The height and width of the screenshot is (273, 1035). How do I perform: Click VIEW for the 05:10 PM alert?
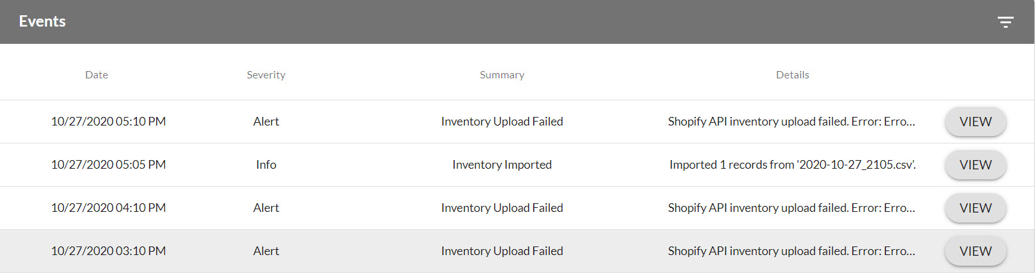pos(975,122)
